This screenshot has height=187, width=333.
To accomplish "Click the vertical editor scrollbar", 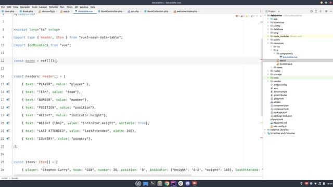I will pos(262,77).
